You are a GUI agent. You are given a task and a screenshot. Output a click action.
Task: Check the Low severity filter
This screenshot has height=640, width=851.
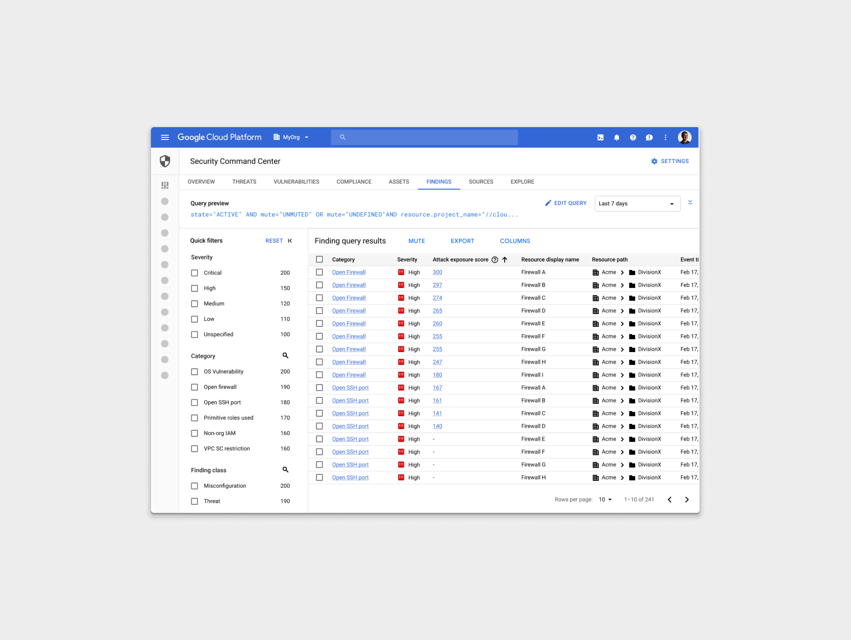point(195,319)
